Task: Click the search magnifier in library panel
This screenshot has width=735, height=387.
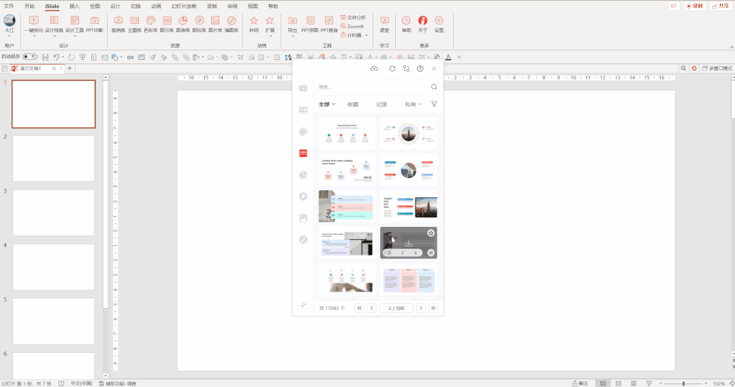Action: coord(434,87)
